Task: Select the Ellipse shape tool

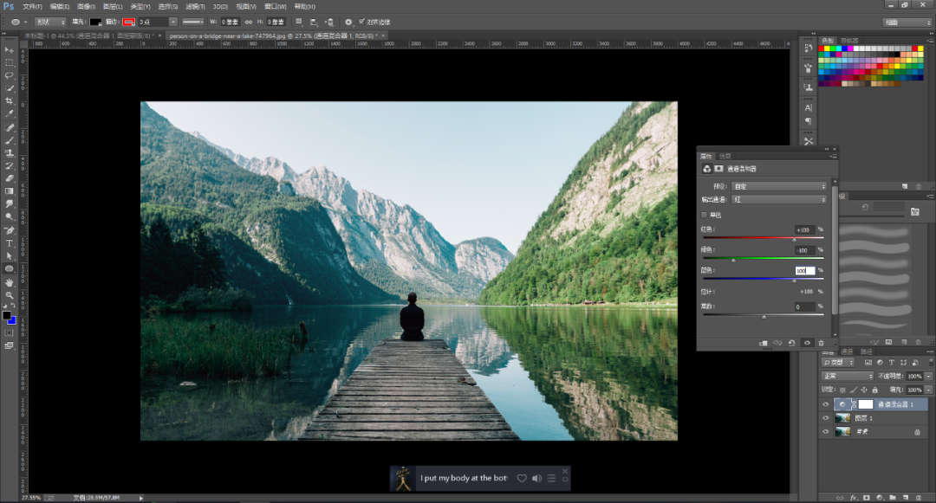Action: click(9, 268)
